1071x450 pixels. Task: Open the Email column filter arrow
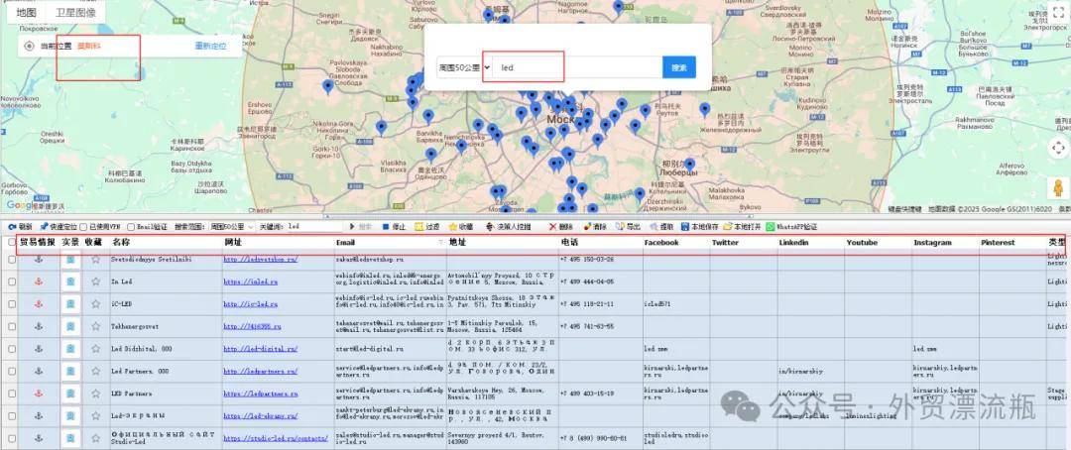437,243
